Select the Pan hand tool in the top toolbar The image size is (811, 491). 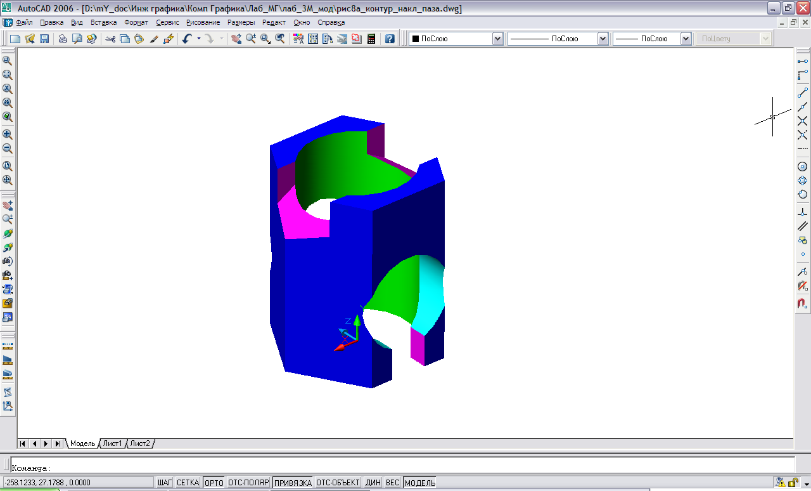point(236,39)
